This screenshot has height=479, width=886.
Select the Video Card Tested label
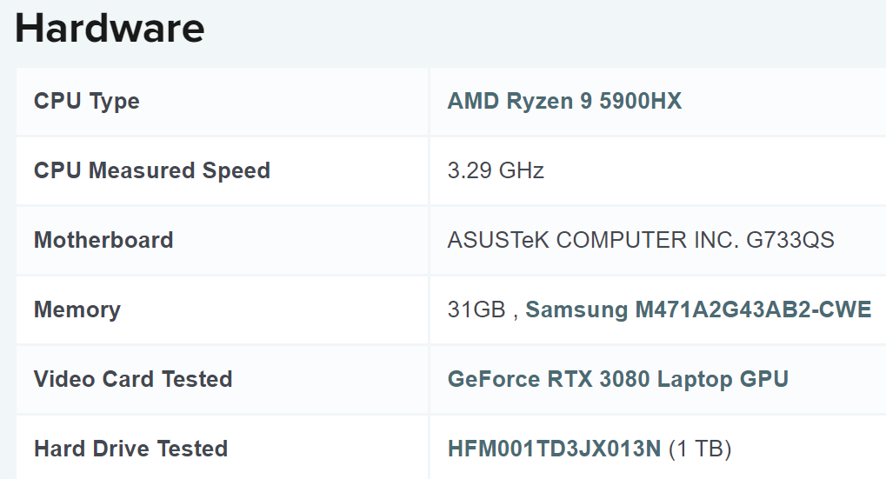[132, 380]
